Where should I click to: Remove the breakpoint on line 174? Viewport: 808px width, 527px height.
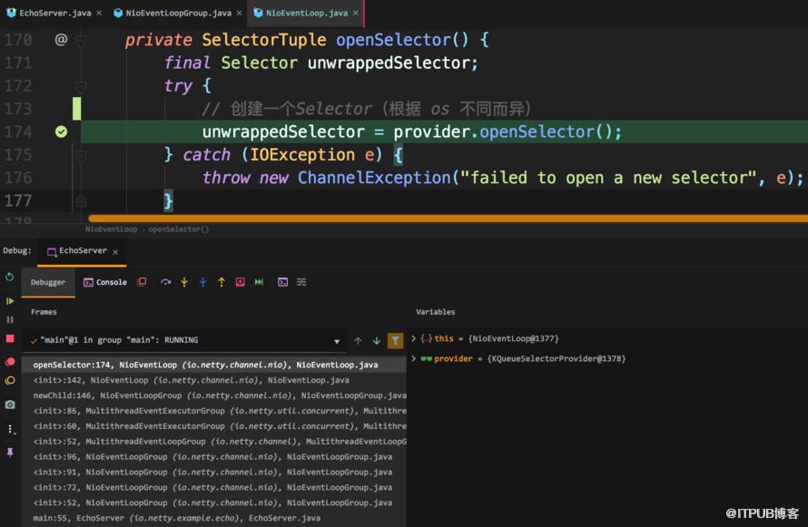[62, 132]
